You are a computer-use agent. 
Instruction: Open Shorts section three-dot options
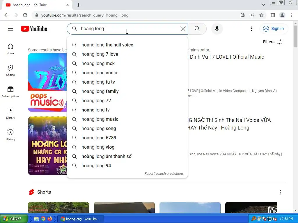coord(280,192)
